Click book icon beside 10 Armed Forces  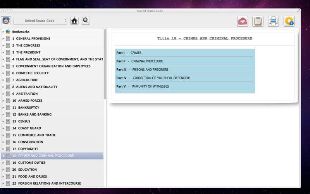tap(8, 100)
